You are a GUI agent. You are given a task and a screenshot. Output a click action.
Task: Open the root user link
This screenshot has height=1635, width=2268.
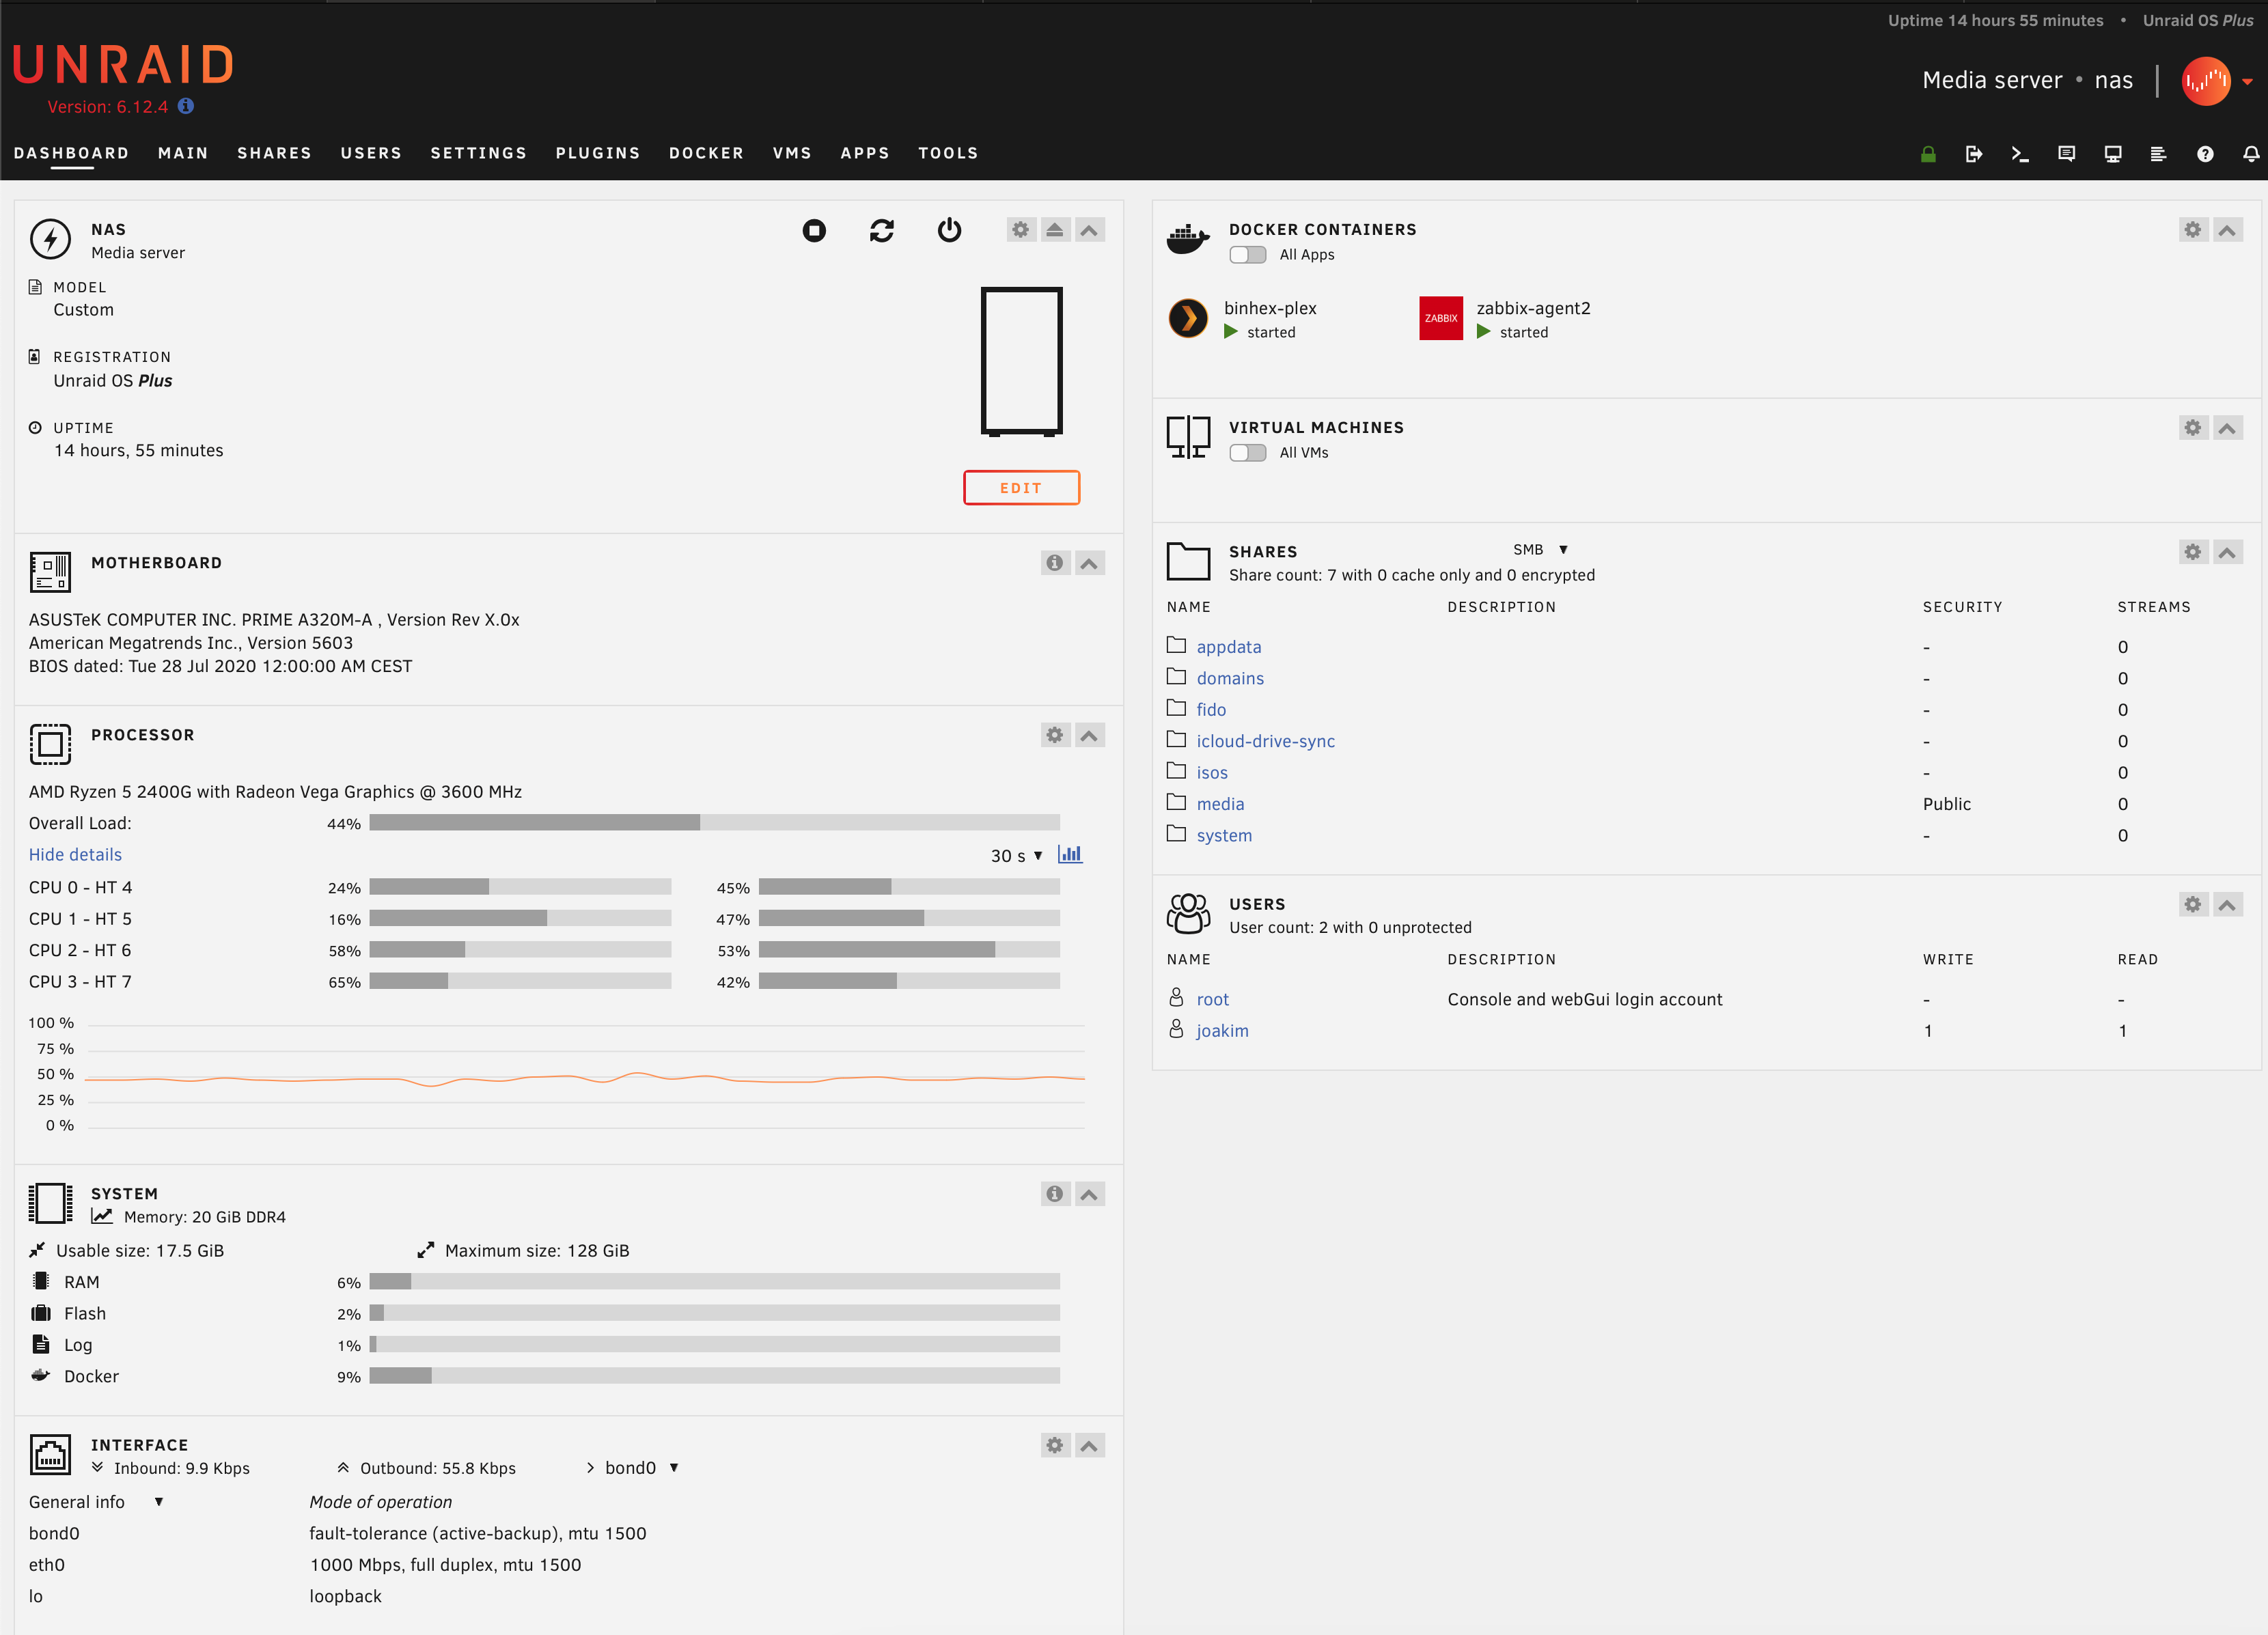click(1212, 1000)
